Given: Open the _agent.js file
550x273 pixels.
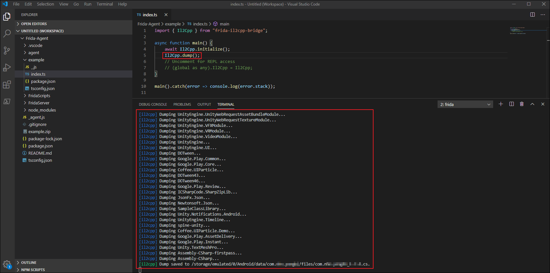Looking at the screenshot, I should pos(74,117).
